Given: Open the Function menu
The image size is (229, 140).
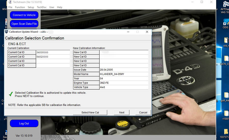Looking at the screenshot, I should [20, 7].
